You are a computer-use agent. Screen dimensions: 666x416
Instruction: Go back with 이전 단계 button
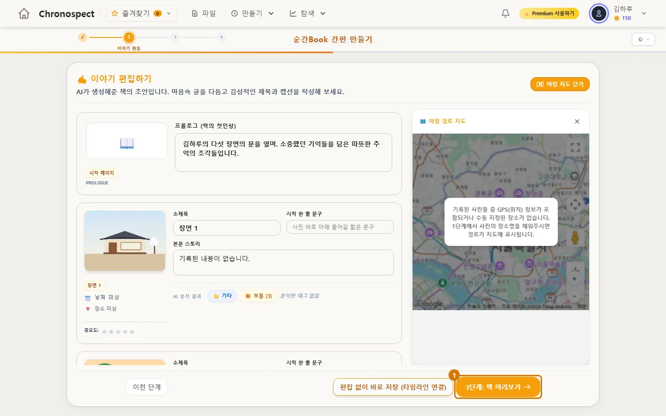click(x=147, y=387)
